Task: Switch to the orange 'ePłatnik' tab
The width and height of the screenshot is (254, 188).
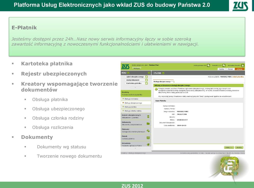Action: click(239, 69)
